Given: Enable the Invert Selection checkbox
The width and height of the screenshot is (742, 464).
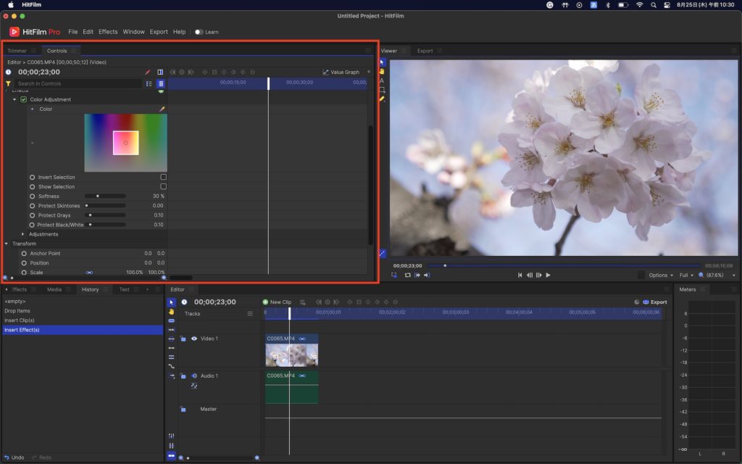Looking at the screenshot, I should 163,177.
